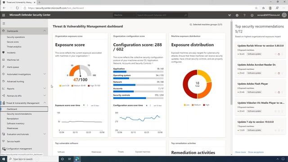Open the Update Videolan Vlc Media Player recommendation
Screen dimensions: 288x162
pos(261,103)
